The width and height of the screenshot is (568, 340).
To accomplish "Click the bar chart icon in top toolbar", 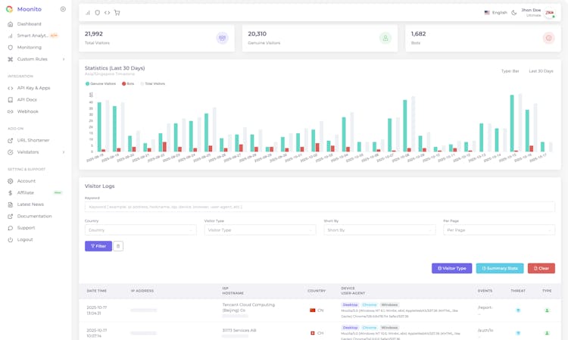I will click(x=88, y=13).
